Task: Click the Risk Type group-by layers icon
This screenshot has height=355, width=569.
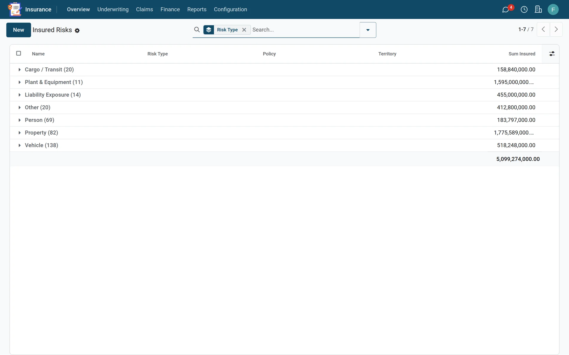Action: click(x=209, y=30)
